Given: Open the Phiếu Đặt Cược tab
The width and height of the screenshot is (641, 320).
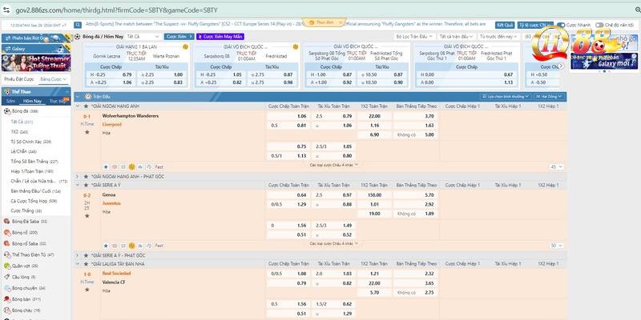Looking at the screenshot, I should (x=19, y=78).
